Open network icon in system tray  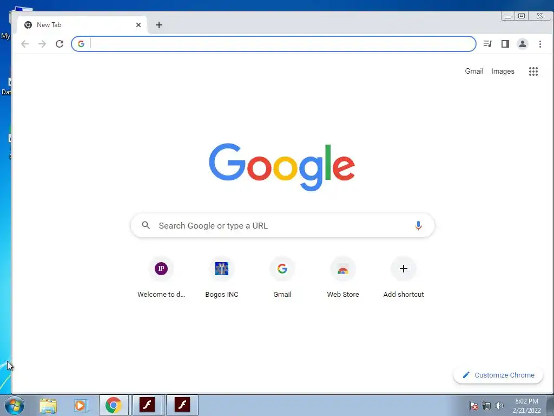click(x=486, y=406)
